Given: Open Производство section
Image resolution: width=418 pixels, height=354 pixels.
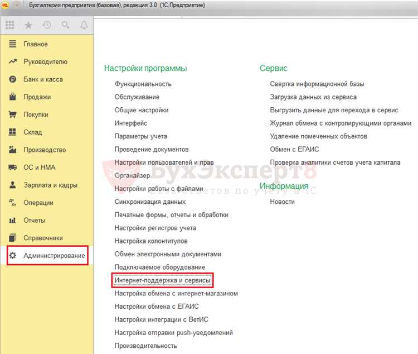Looking at the screenshot, I should 45,150.
